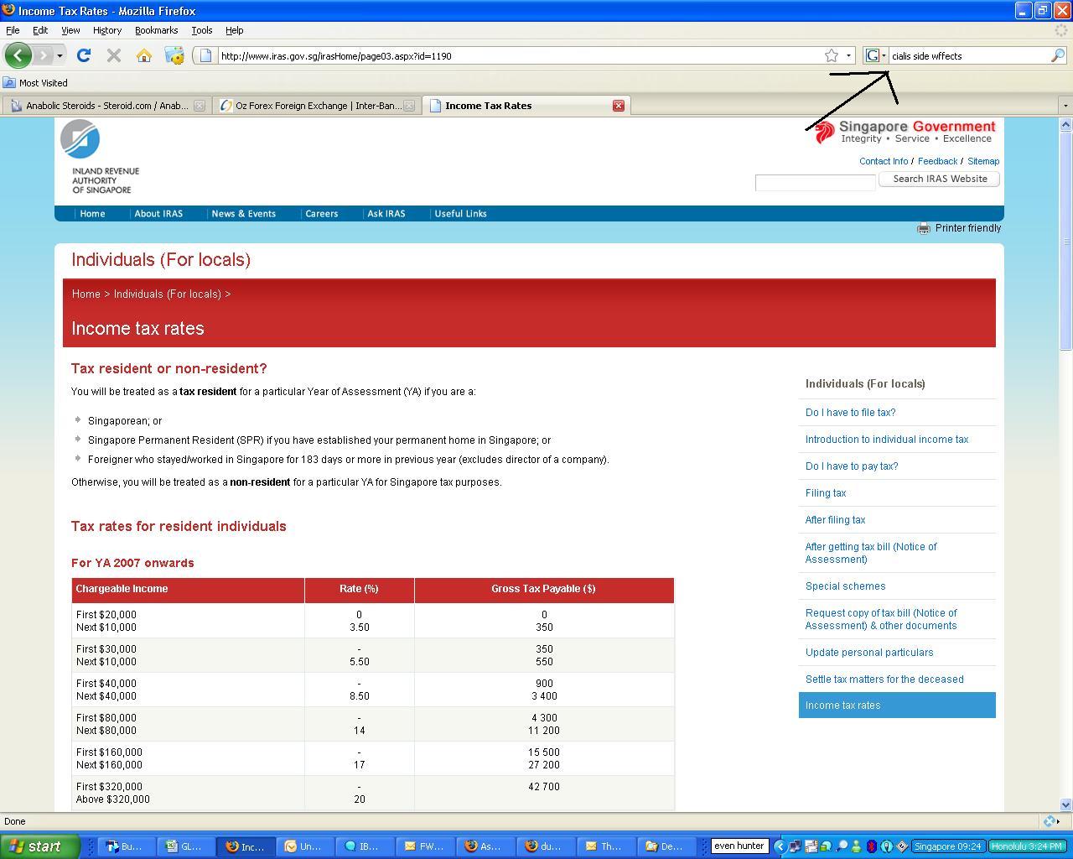Click the IRAS logo in page header
Viewport: 1073px width, 859px height.
pyautogui.click(x=80, y=139)
